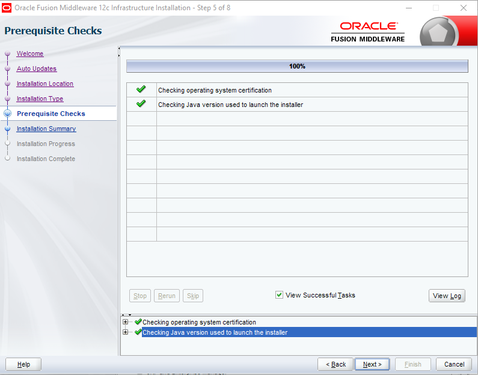Click Installation Type step bullet
Screen dimensions: 478x375
8,99
